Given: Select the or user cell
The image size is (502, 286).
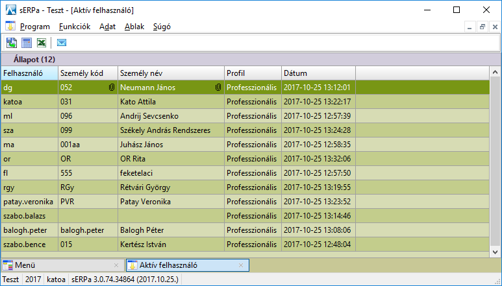Looking at the screenshot, I should coord(29,159).
